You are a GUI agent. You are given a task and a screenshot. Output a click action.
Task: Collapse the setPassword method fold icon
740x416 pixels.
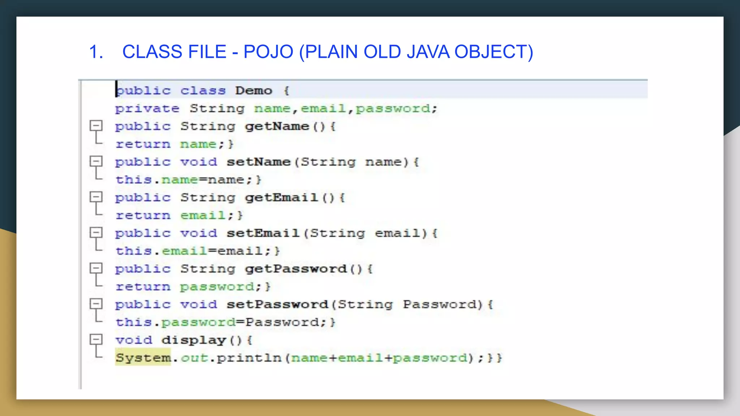(96, 304)
